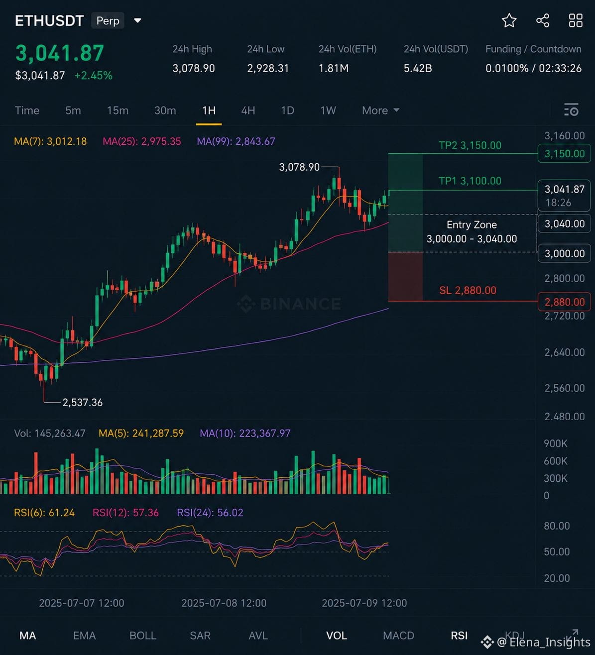The image size is (595, 655).
Task: Toggle the EMA overlay indicator
Action: [84, 636]
